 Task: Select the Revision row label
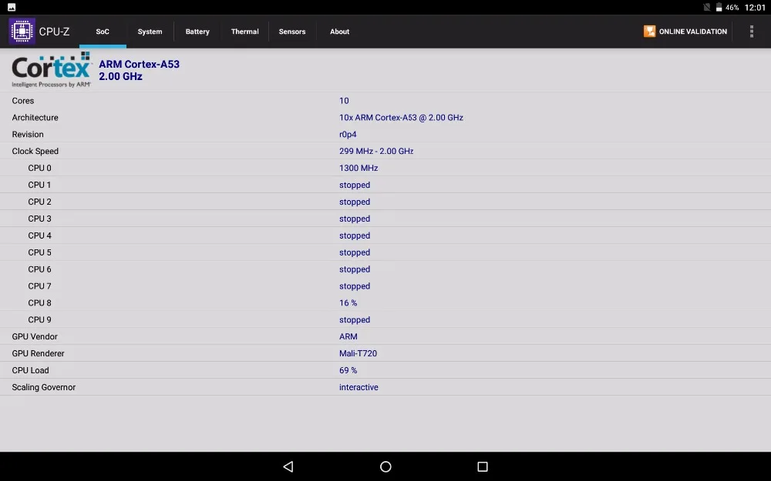point(28,134)
